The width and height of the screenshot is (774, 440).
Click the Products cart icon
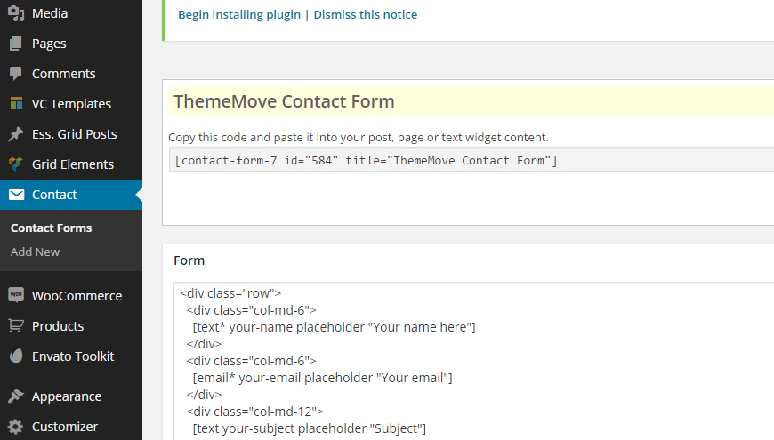pyautogui.click(x=15, y=326)
